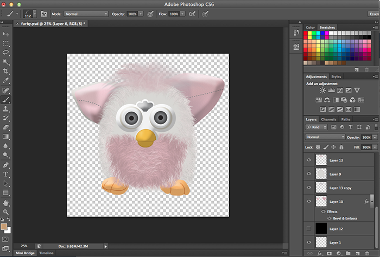
Task: Add a layer style with fx button
Action: [x=320, y=253]
